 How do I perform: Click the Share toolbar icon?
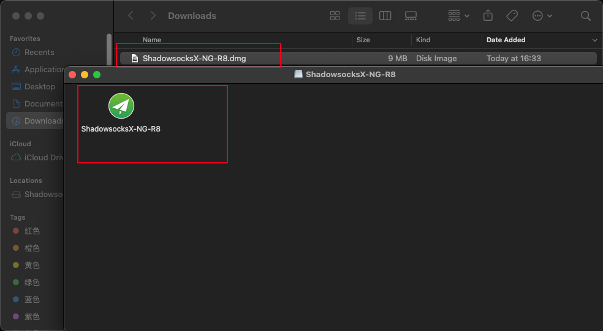click(x=488, y=16)
